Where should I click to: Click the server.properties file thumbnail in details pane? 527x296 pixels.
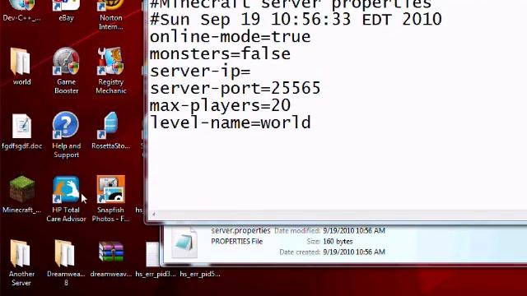pos(184,243)
